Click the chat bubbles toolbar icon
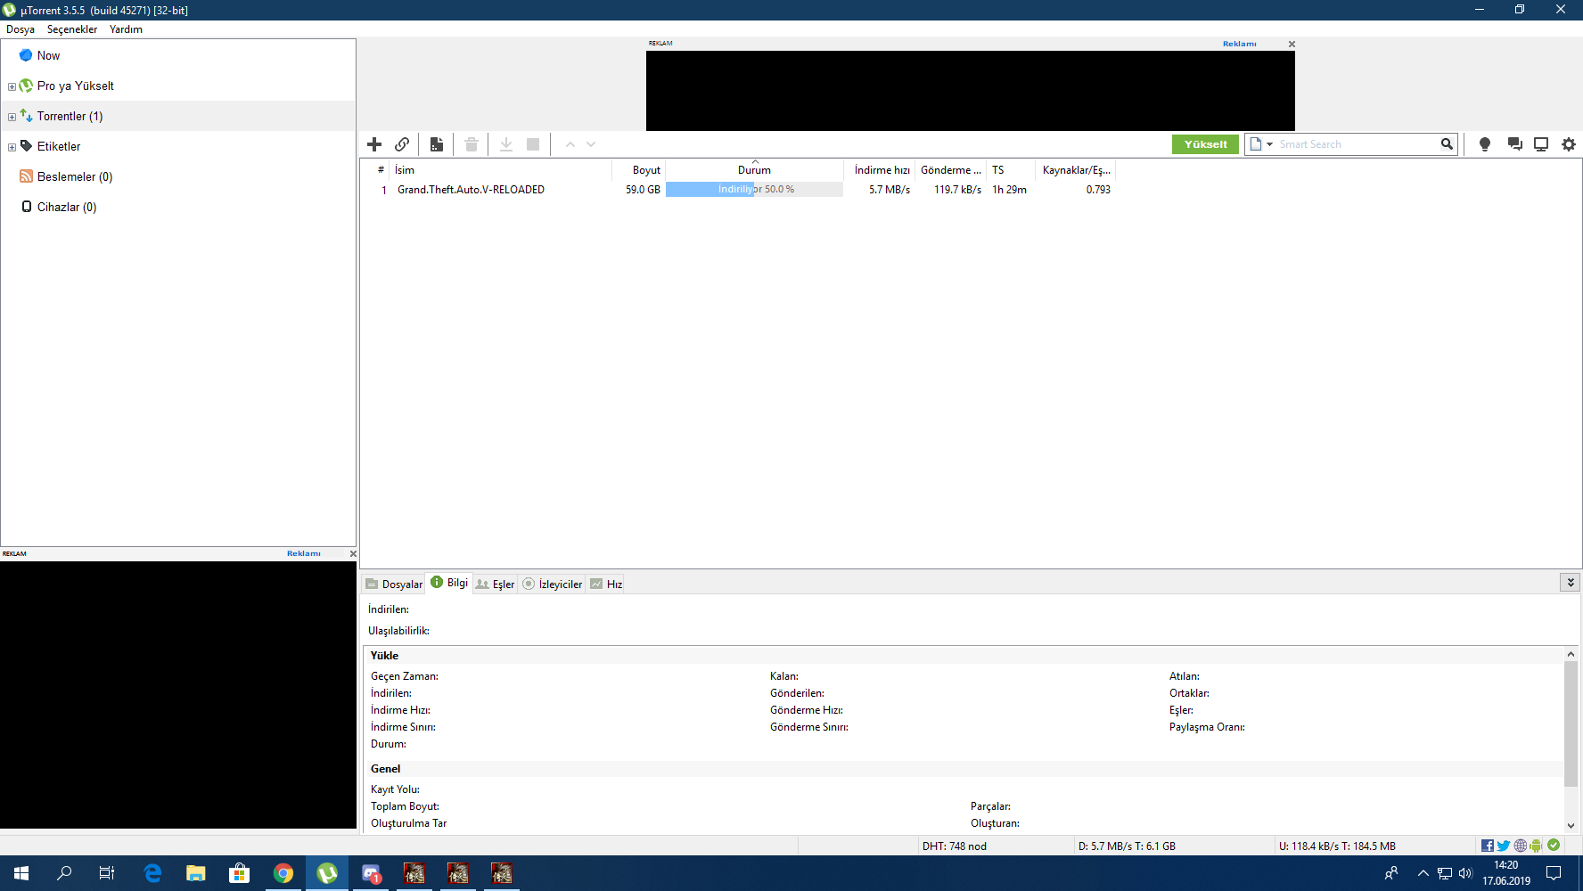The width and height of the screenshot is (1583, 891). (1514, 144)
